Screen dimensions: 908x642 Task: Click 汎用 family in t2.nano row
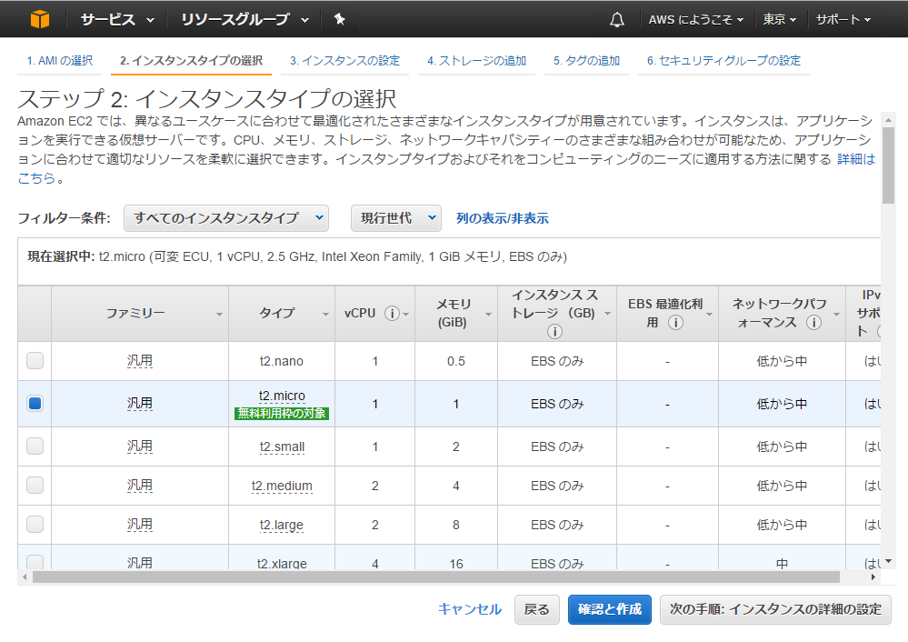pos(140,360)
